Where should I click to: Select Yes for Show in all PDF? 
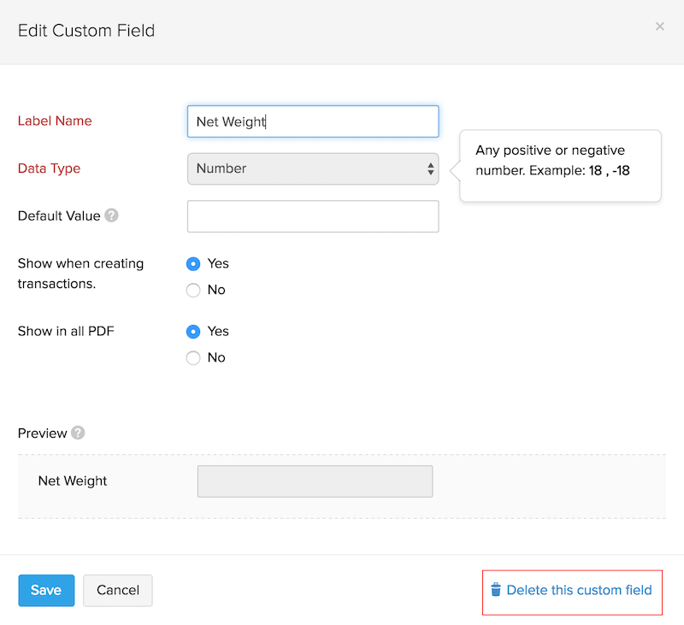[193, 331]
